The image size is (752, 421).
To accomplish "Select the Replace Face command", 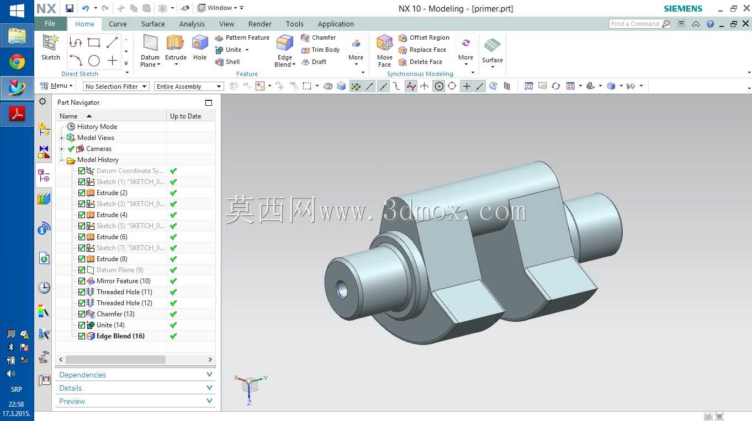I will (422, 50).
